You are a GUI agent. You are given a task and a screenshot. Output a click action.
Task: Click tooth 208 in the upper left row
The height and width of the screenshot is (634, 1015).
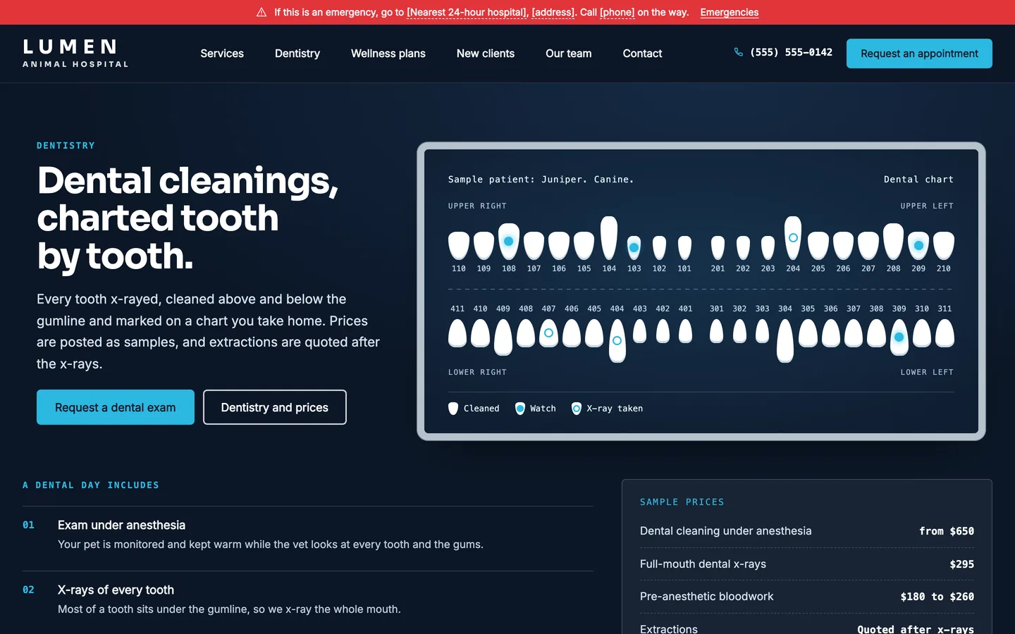tap(893, 241)
